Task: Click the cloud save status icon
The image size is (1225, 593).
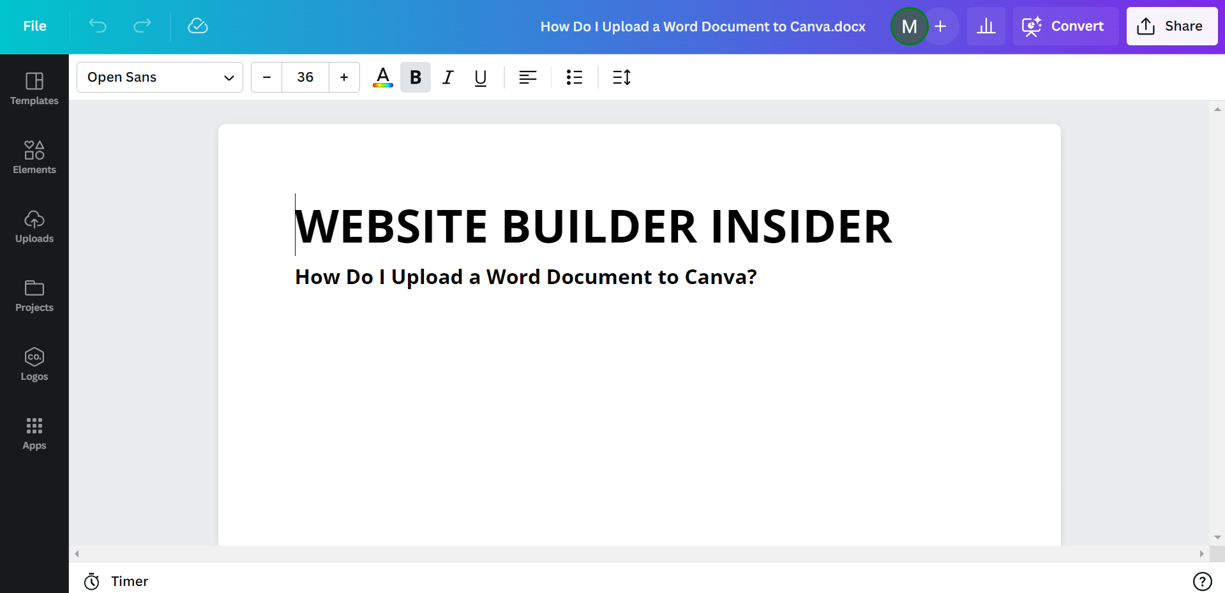Action: pyautogui.click(x=198, y=26)
